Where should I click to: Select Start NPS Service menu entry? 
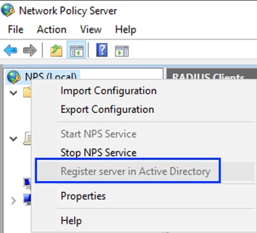(x=143, y=134)
